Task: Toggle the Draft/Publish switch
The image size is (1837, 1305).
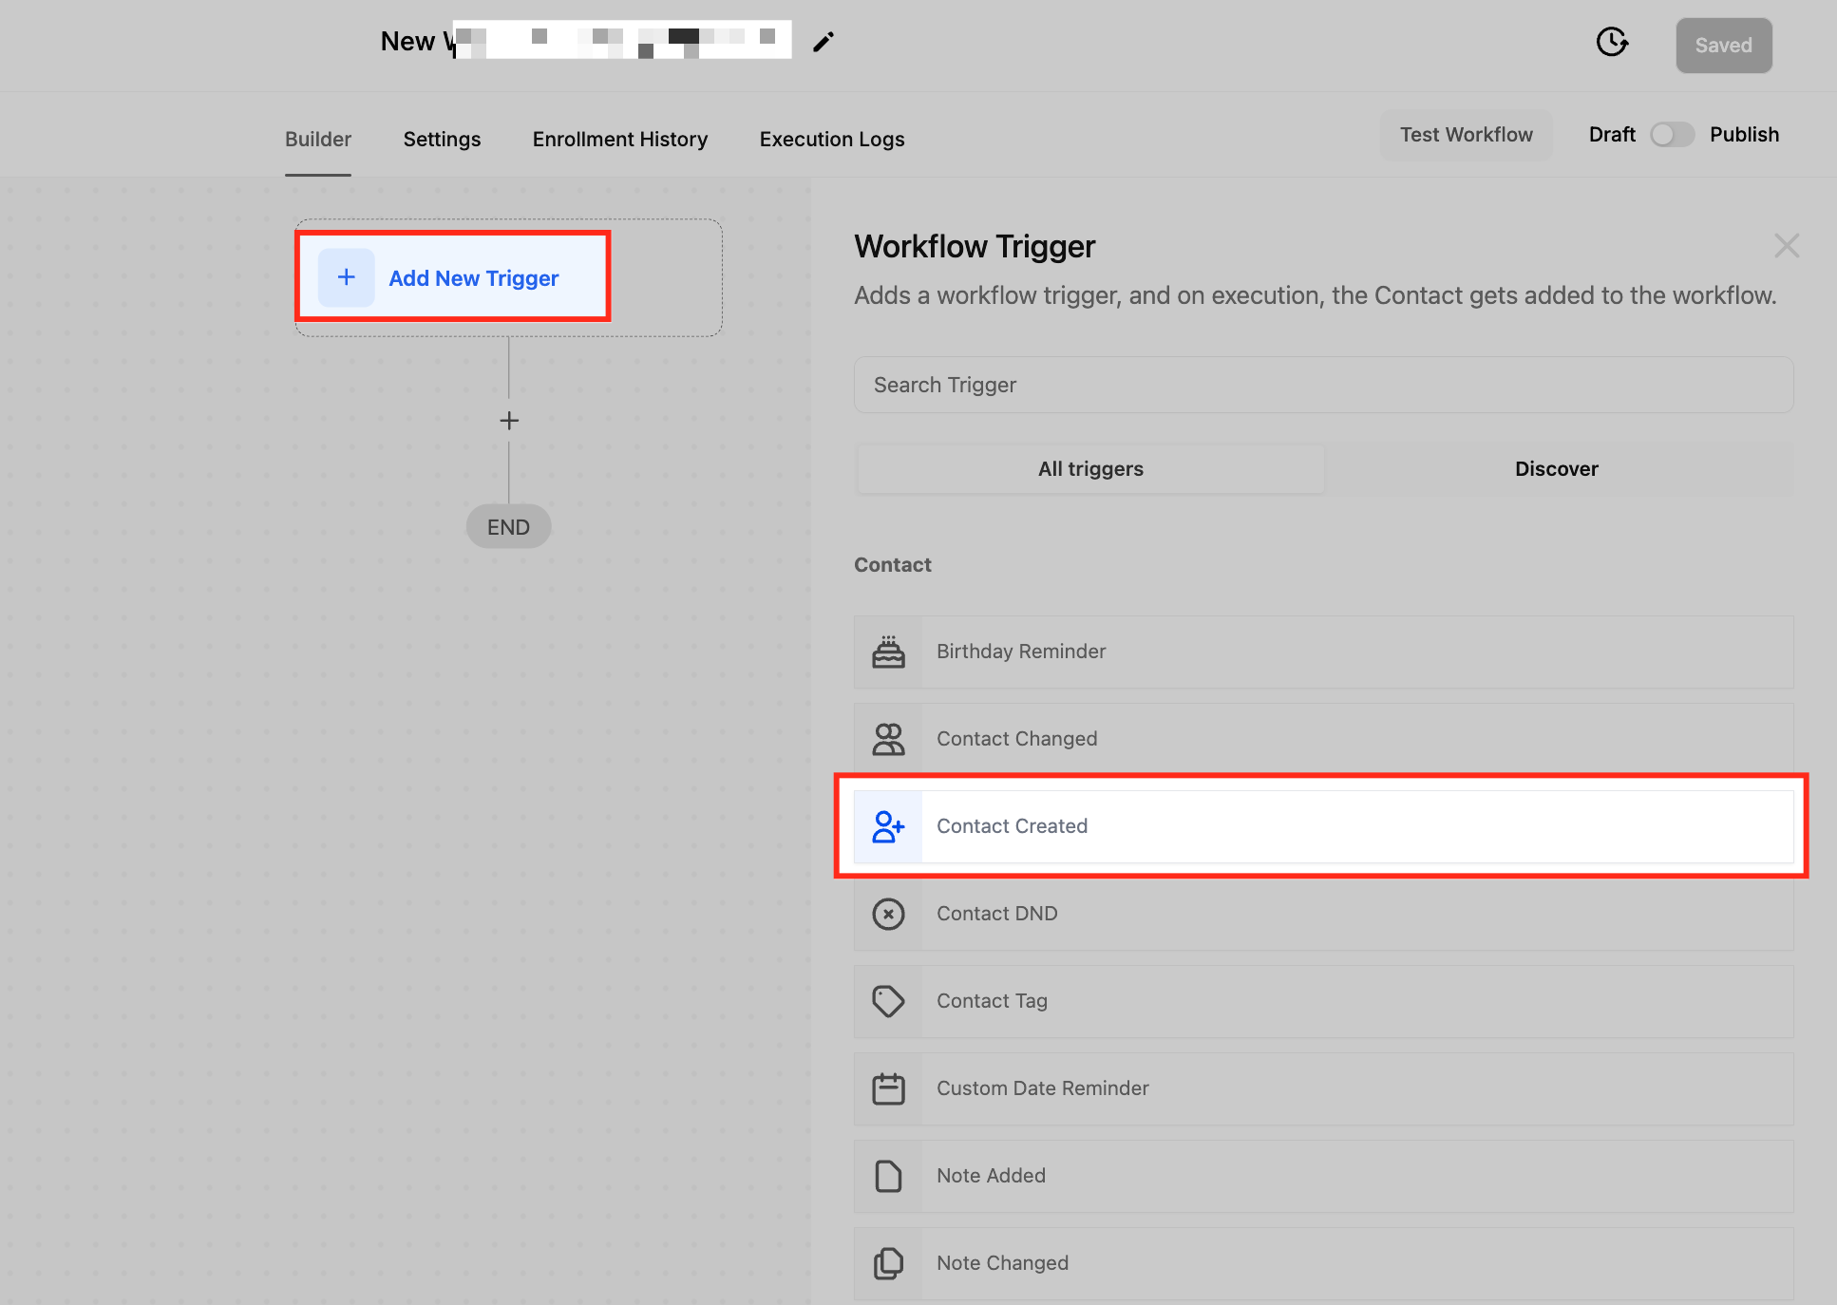Action: [1672, 135]
